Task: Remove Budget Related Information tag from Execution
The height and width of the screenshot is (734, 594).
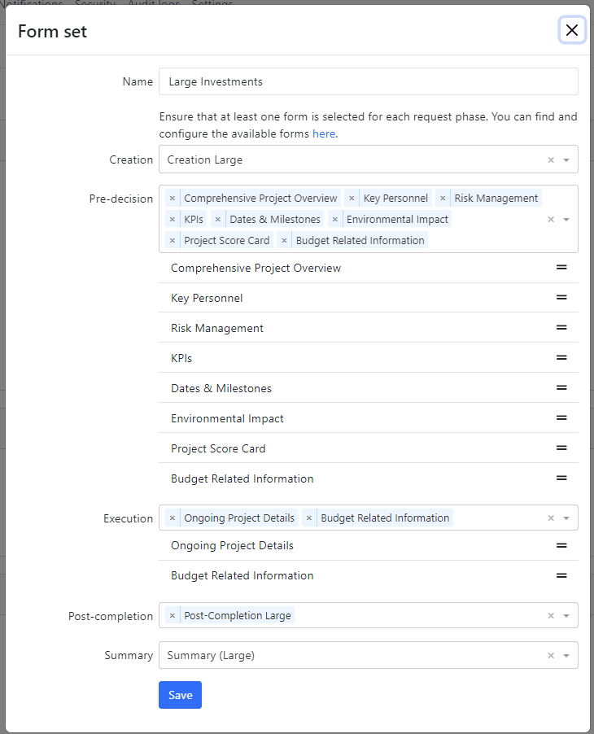Action: click(x=309, y=518)
